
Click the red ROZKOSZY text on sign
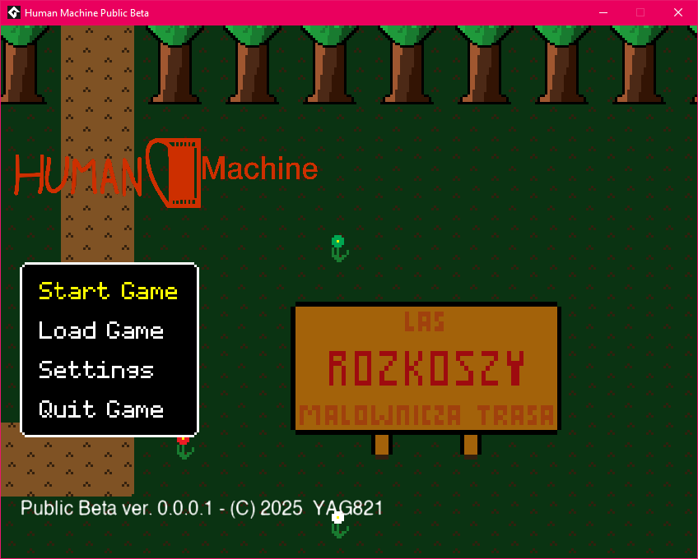(426, 368)
